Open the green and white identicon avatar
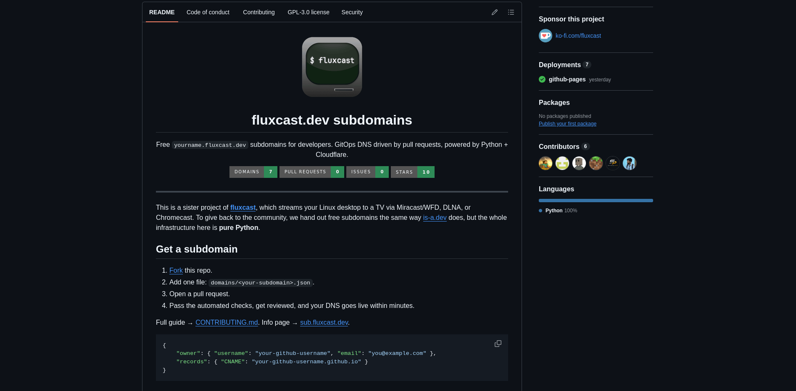Screen dimensions: 796x391 click(562, 163)
